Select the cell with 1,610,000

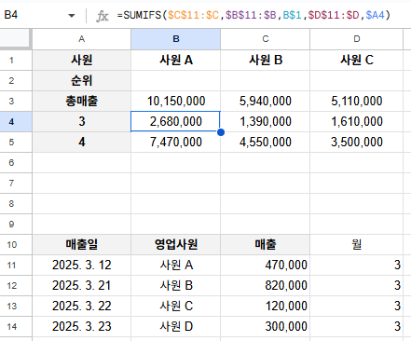pyautogui.click(x=357, y=121)
